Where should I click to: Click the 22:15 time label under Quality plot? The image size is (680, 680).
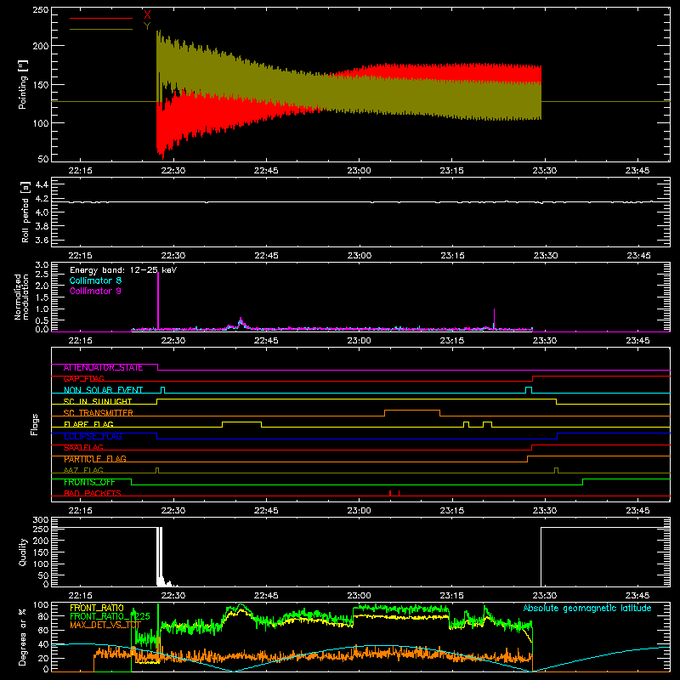pyautogui.click(x=80, y=596)
